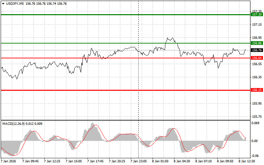
Task: Click the 157.15 price scale value
Action: [257, 25]
